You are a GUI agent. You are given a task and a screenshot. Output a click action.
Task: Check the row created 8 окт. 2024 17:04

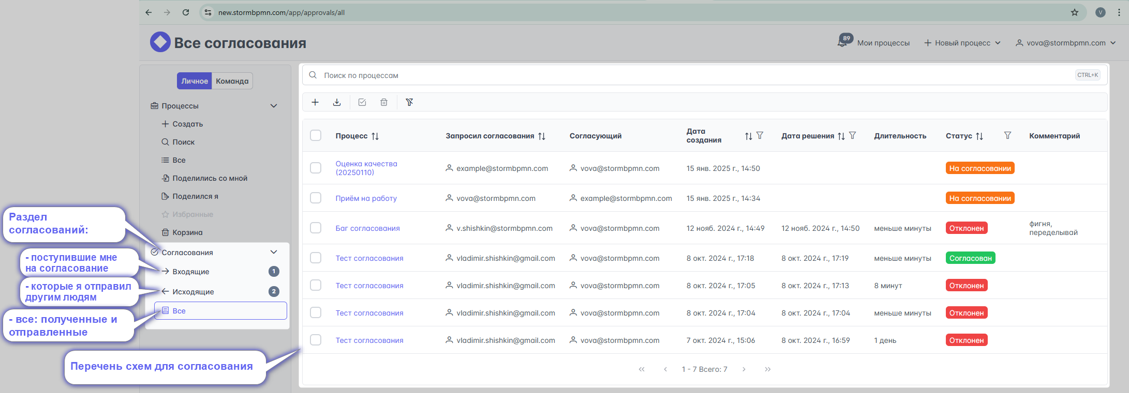pos(316,312)
